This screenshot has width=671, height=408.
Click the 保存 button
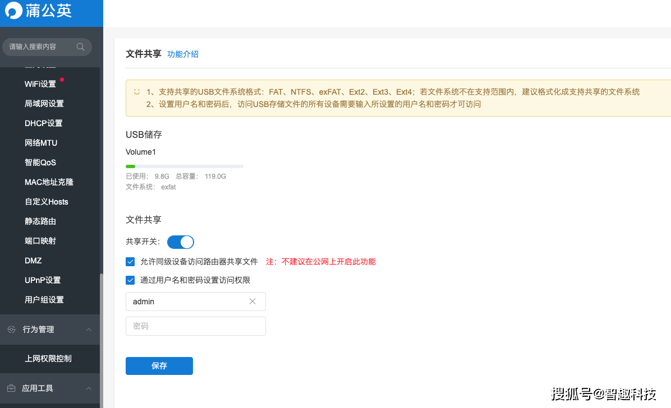tap(159, 366)
